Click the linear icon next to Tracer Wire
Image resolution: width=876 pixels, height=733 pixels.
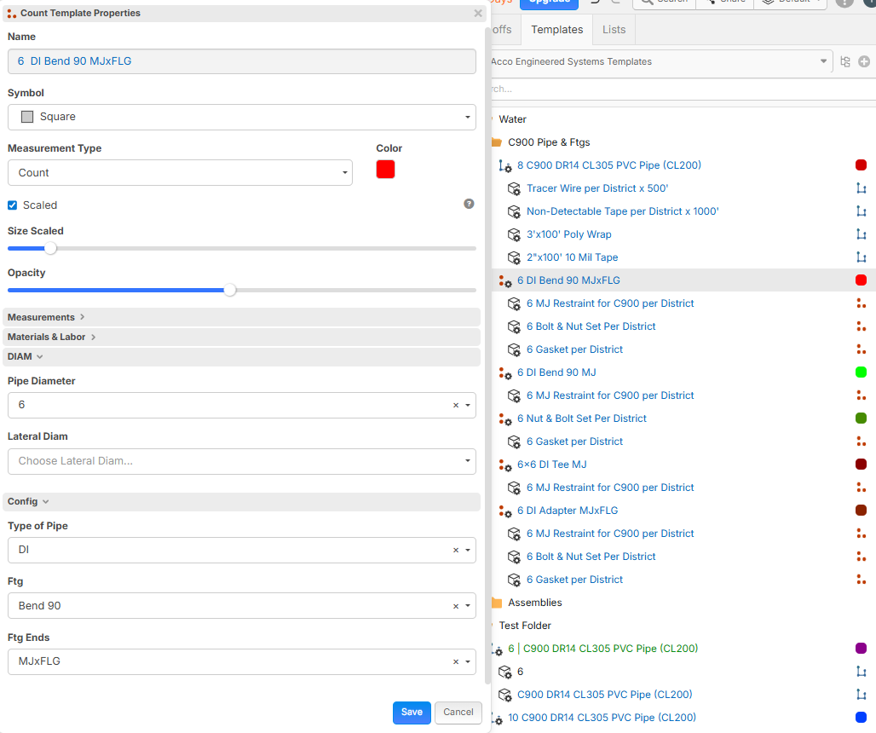tap(861, 188)
